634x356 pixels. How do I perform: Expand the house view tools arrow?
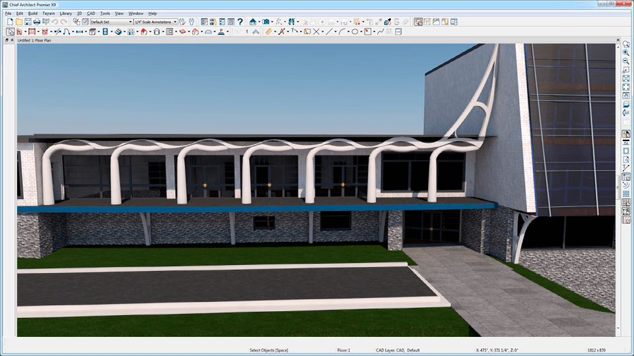259,22
